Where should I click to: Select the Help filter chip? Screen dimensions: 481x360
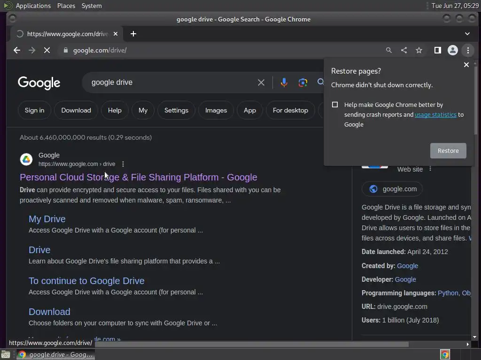tap(115, 110)
